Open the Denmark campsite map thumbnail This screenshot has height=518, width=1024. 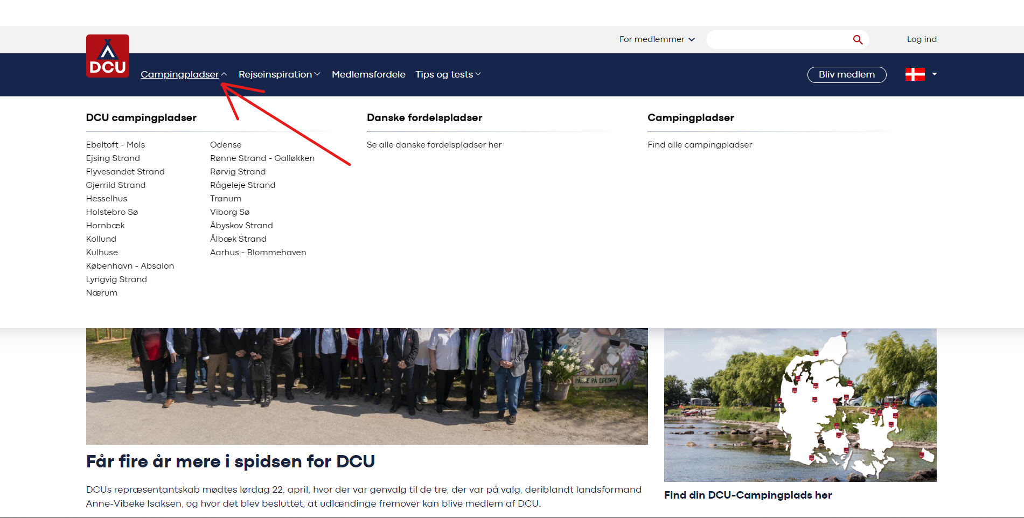800,405
